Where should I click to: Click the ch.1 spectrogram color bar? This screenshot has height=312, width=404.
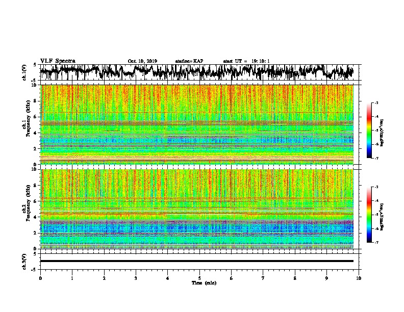[x=369, y=131]
